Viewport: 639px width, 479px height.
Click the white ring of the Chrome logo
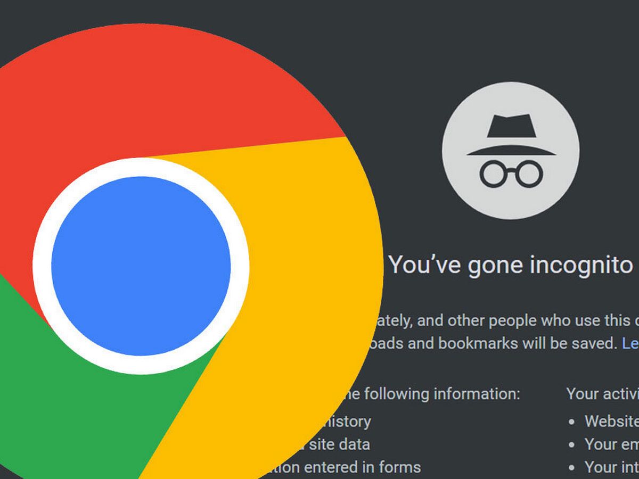tap(141, 167)
